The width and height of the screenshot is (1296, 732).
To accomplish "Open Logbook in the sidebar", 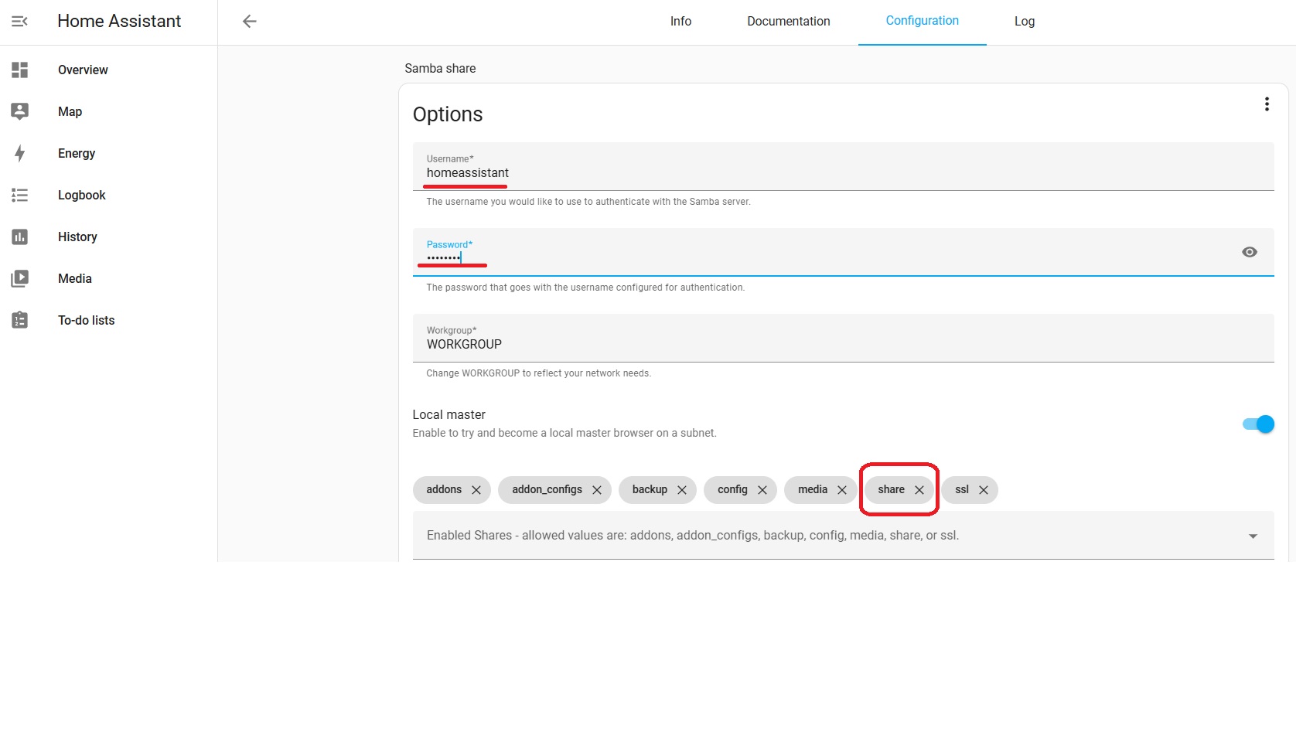I will coord(82,195).
